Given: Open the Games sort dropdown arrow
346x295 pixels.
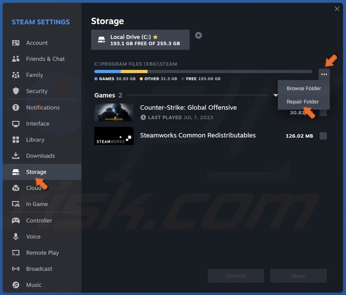Looking at the screenshot, I should click(275, 96).
